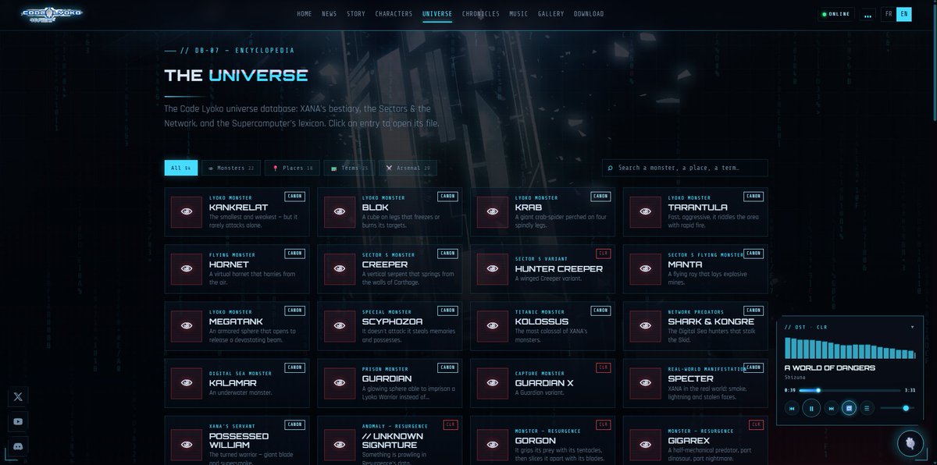937x465 pixels.
Task: Open the X (Twitter) social link
Action: (18, 396)
